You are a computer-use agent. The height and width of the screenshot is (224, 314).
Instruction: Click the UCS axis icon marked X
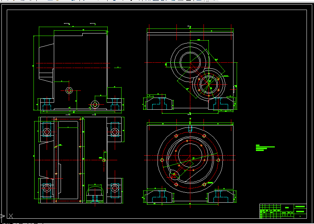[11, 216]
